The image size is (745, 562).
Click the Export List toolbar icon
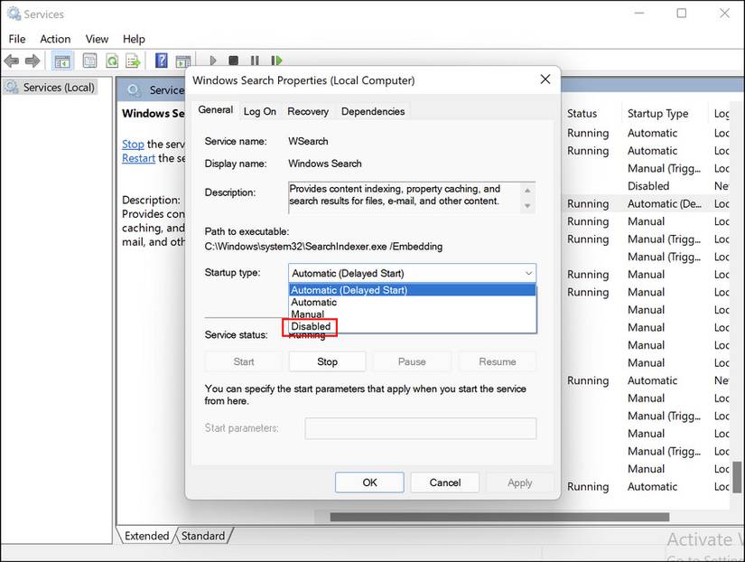[x=133, y=61]
